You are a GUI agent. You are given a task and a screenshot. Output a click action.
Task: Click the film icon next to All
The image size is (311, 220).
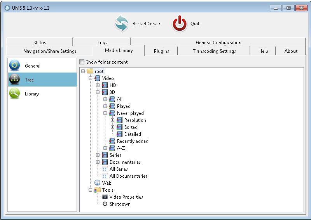click(112, 99)
